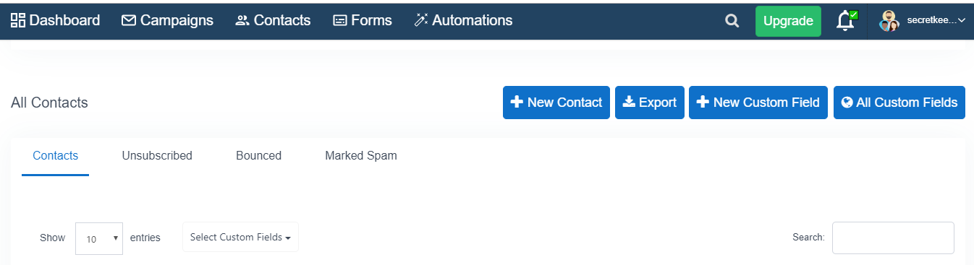The width and height of the screenshot is (974, 265).
Task: Click the Search input field
Action: (893, 238)
